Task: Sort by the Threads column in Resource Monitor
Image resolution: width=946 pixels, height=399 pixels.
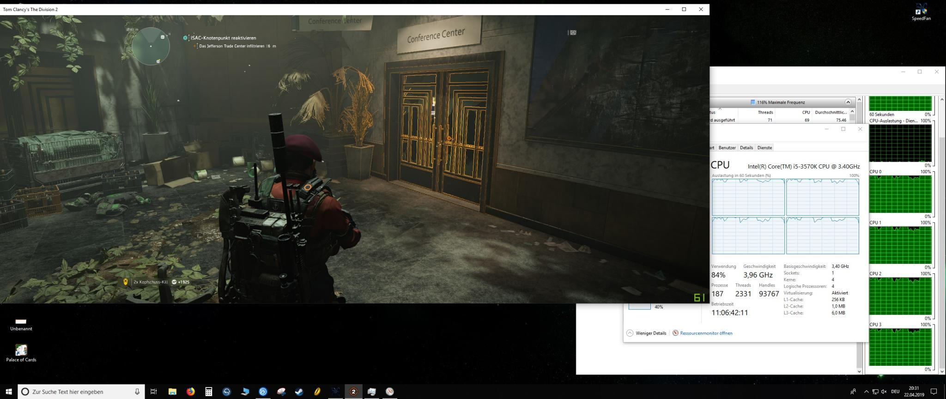Action: click(765, 112)
